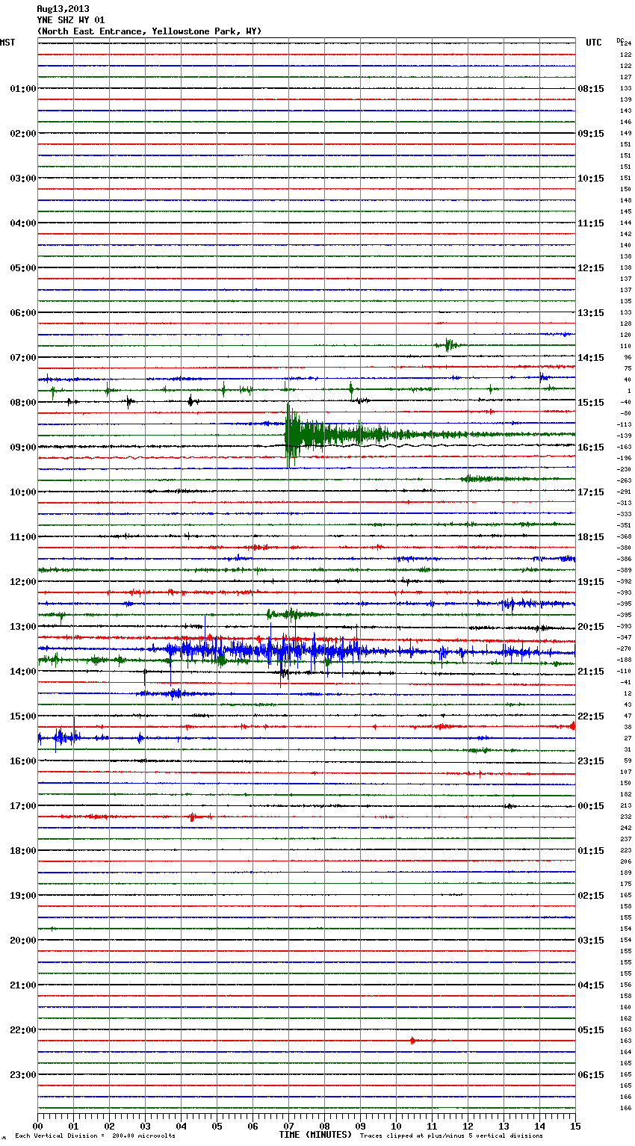Select minute tick label "15" on bottom axis
Viewport: 635px width, 1146px height.
click(x=574, y=1126)
